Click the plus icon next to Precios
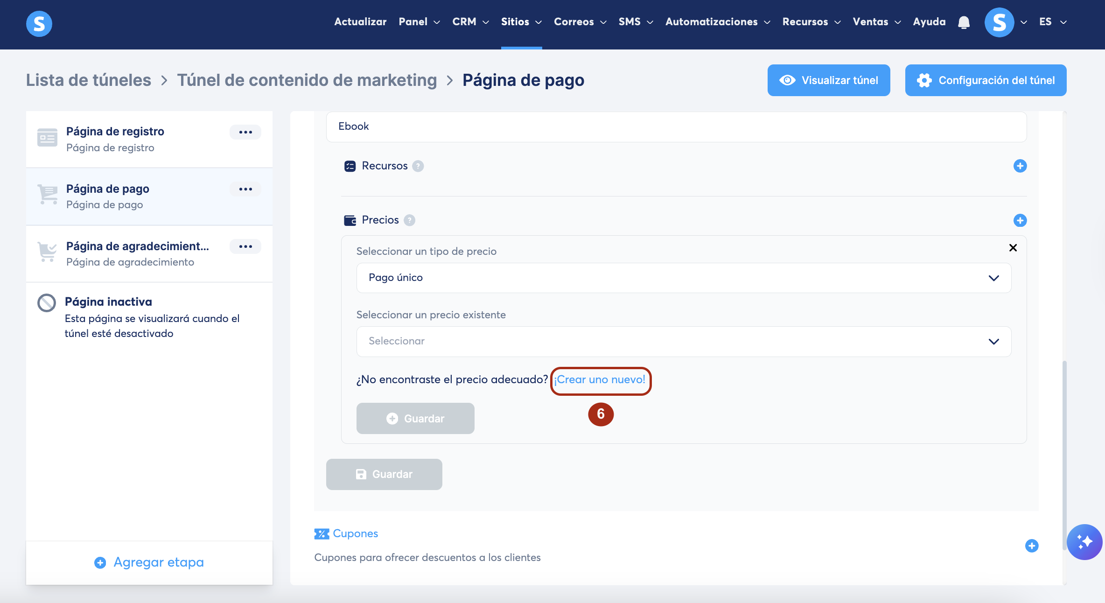 pyautogui.click(x=1020, y=220)
